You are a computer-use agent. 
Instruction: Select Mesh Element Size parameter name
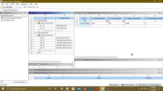[62, 26]
